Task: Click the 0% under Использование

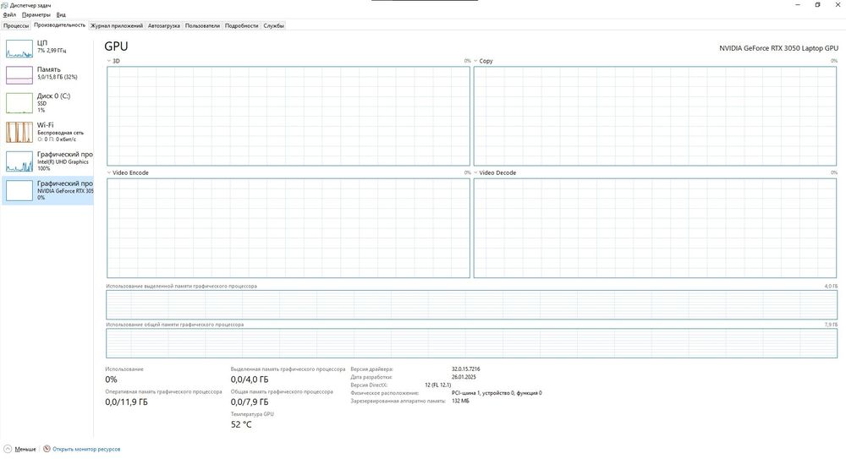Action: (111, 380)
